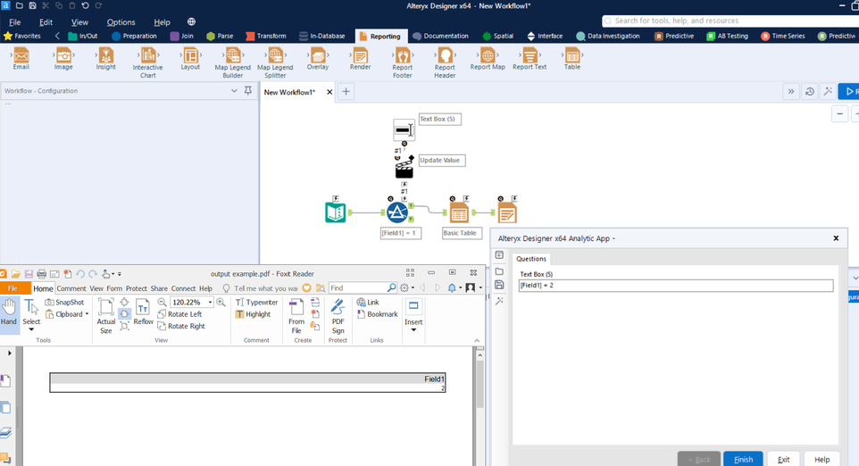Screen dimensions: 859x466
Task: Select the Text Box interface node on canvas
Action: tap(404, 130)
